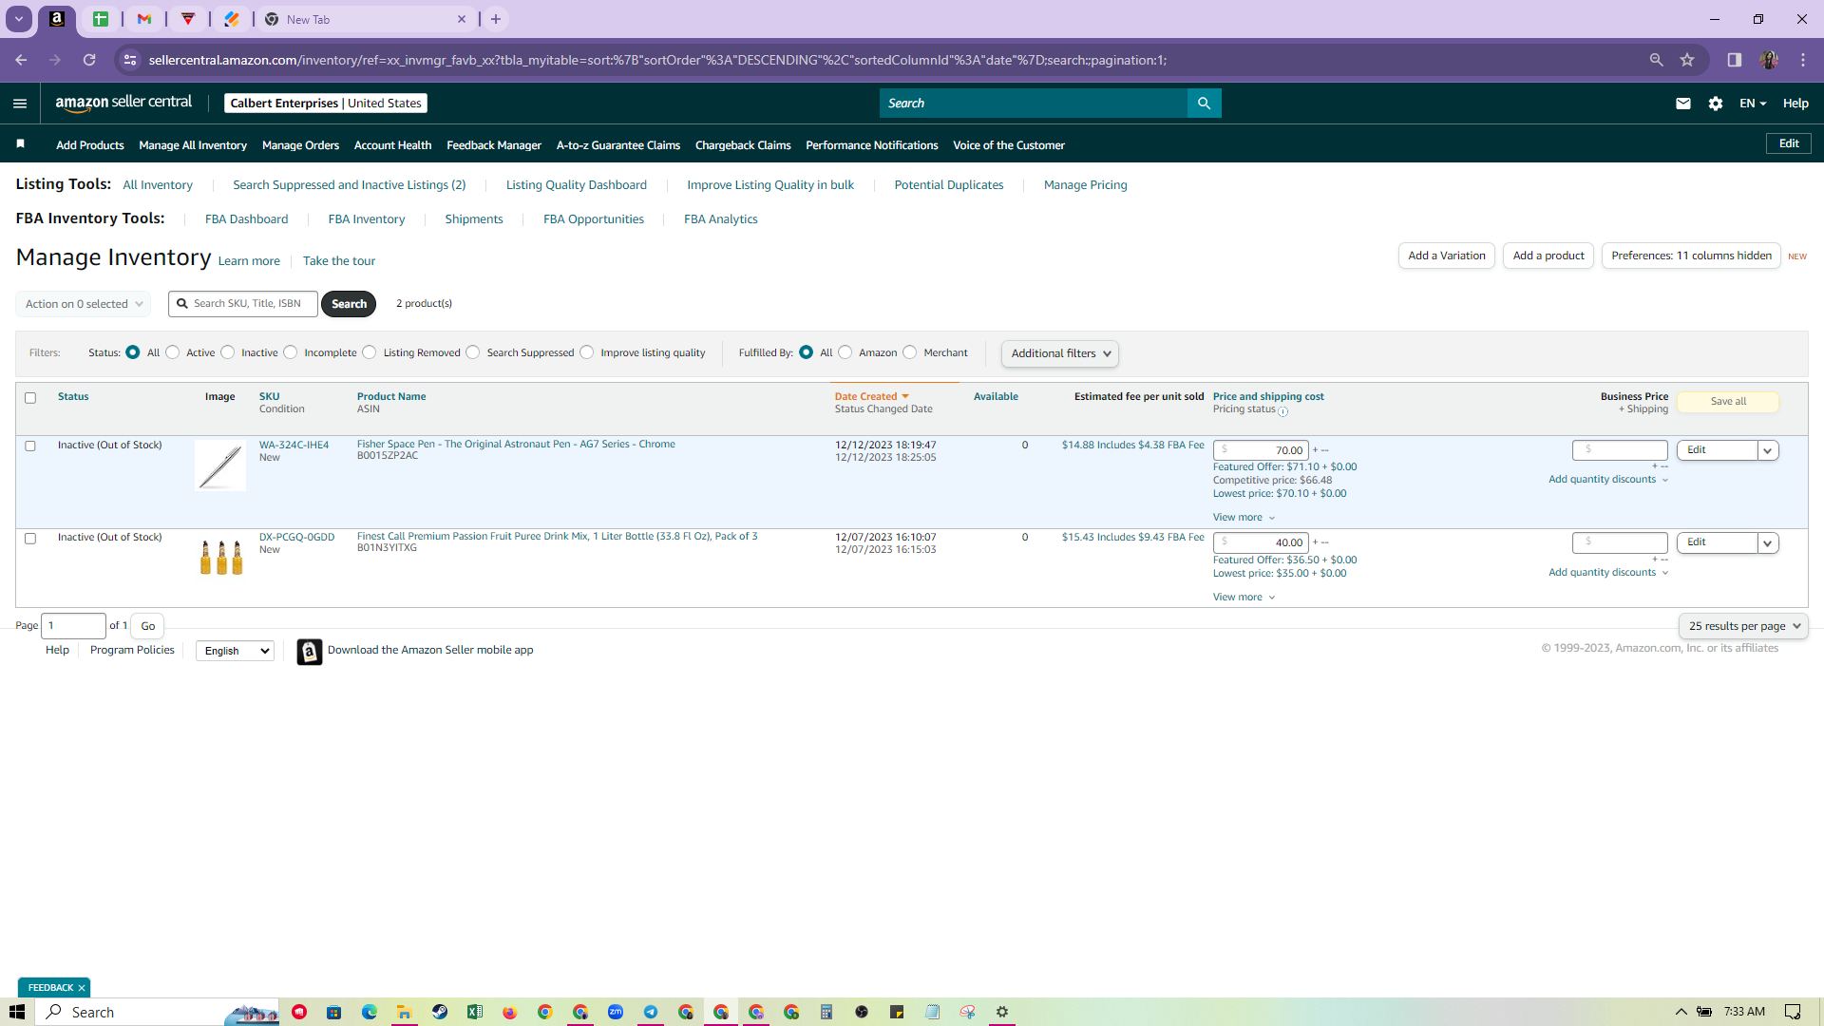
Task: Open the EN language dropdown in header
Action: pos(1753,104)
